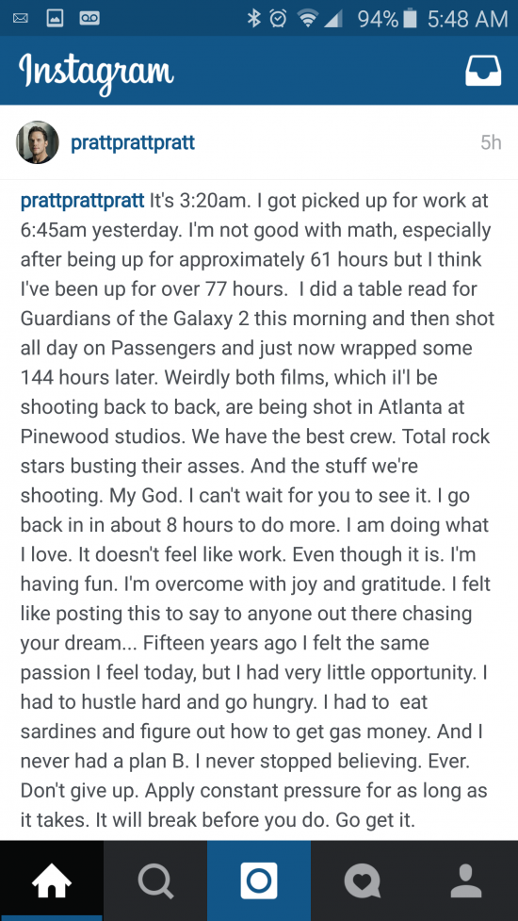This screenshot has width=518, height=921.
Task: Open the Search magnifier tab
Action: 155,881
